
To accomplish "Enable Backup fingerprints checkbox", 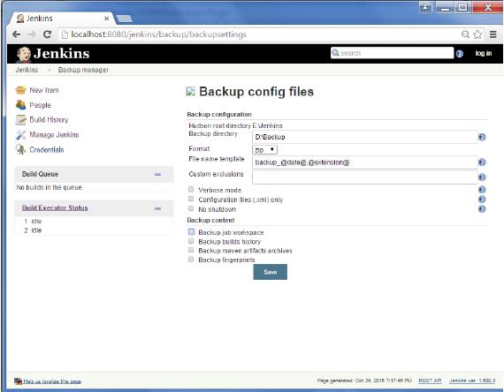I will coord(191,260).
